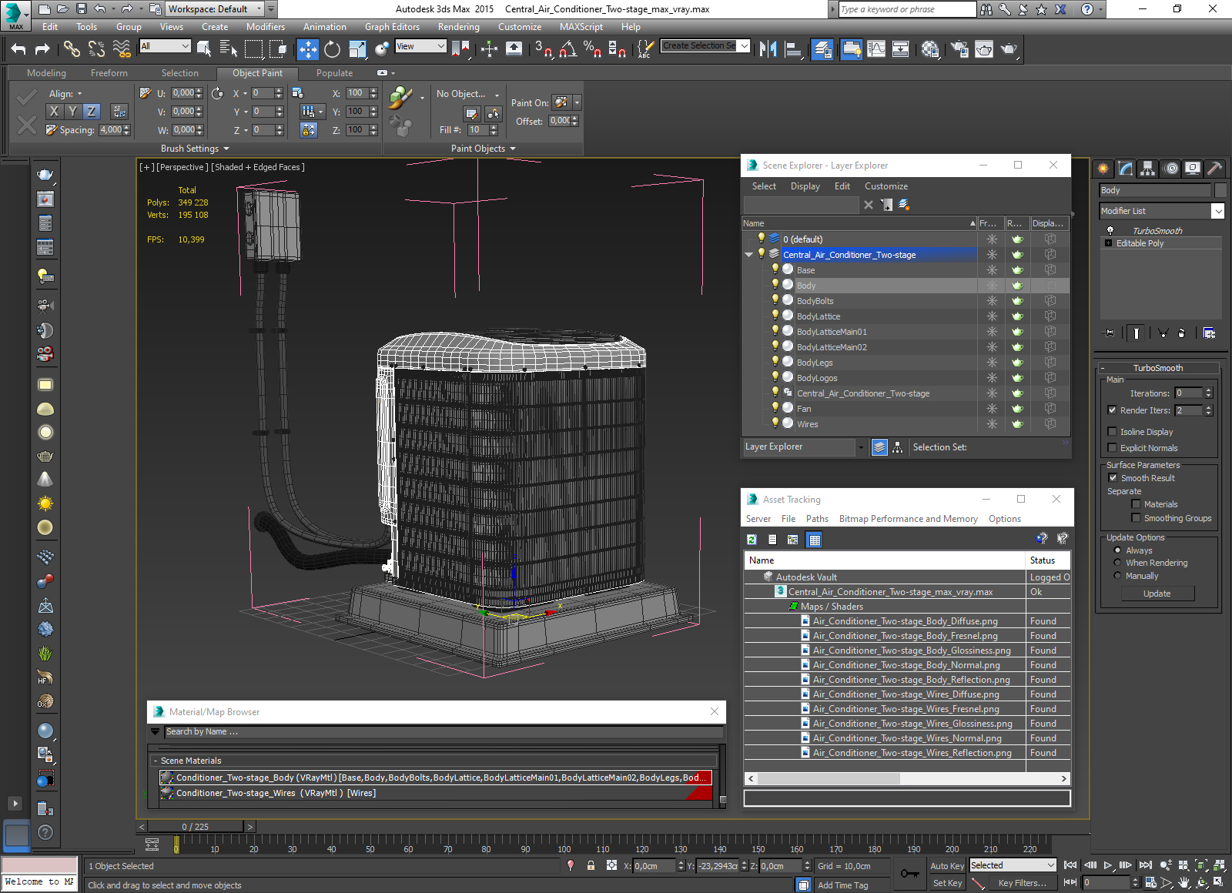Image resolution: width=1232 pixels, height=893 pixels.
Task: Open the reference coordinate View dropdown
Action: coord(420,46)
